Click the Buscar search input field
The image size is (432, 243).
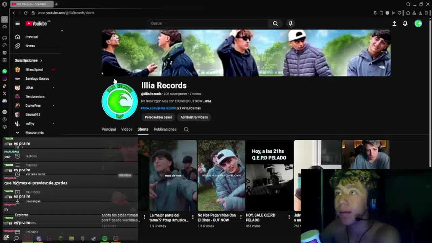[x=208, y=23]
